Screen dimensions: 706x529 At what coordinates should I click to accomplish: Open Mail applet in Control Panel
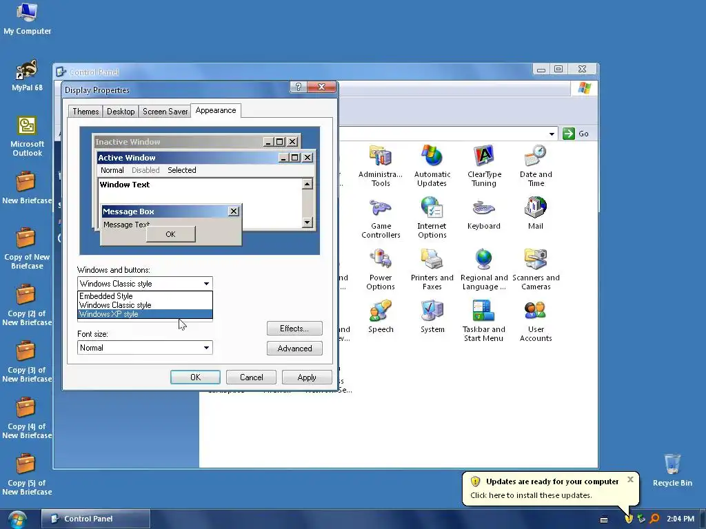coord(535,214)
